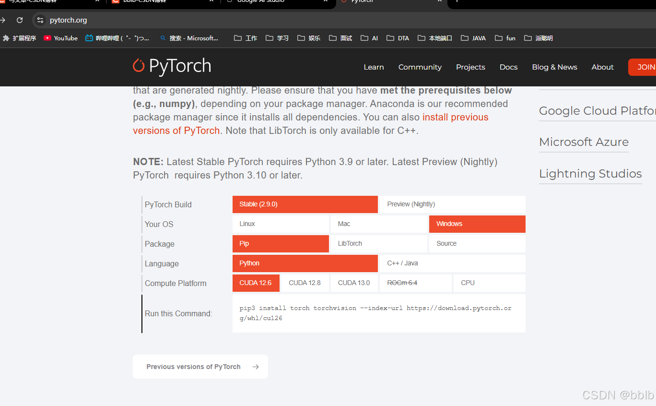Choose the CPU compute platform
The width and height of the screenshot is (656, 406).
490,283
